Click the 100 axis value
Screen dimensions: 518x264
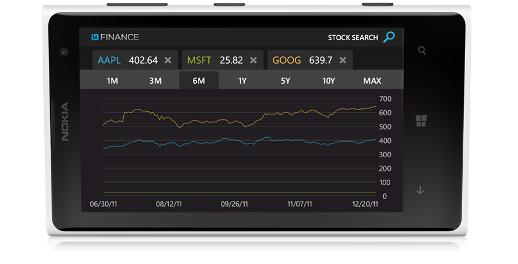[385, 183]
